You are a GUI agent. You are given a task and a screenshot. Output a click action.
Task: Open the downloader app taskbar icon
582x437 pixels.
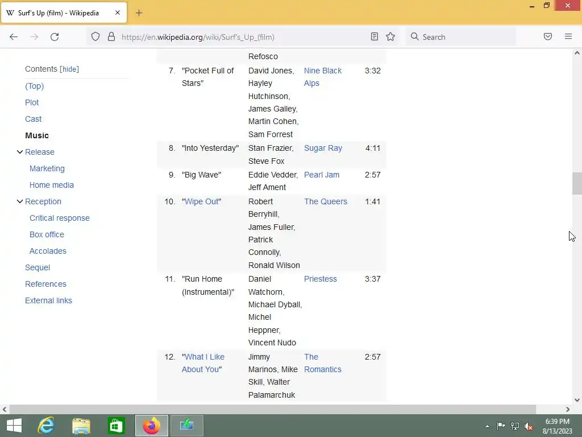[186, 426]
